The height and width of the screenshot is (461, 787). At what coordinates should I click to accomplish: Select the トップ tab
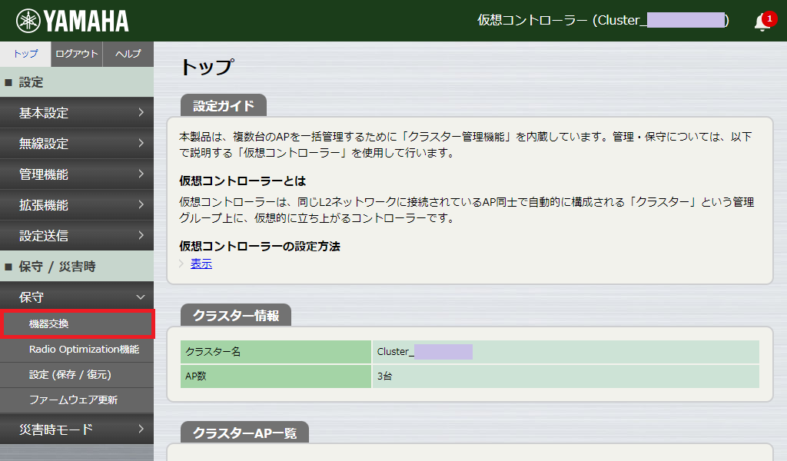coord(24,54)
